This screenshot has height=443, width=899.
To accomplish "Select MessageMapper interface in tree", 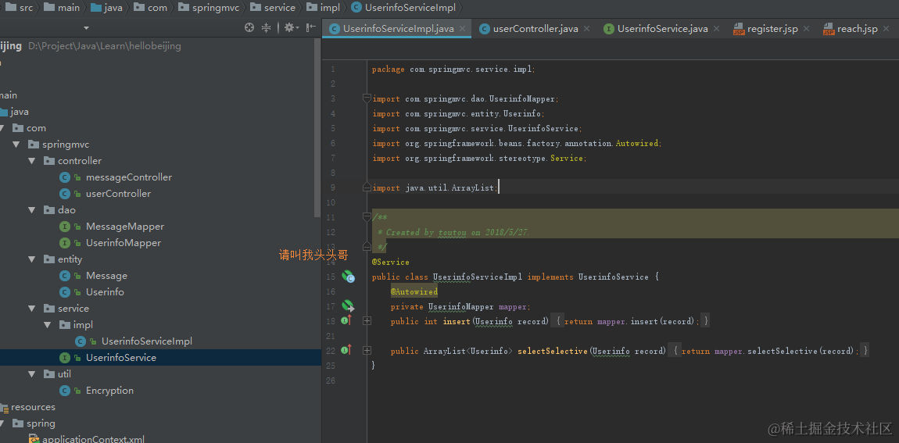I will click(125, 227).
